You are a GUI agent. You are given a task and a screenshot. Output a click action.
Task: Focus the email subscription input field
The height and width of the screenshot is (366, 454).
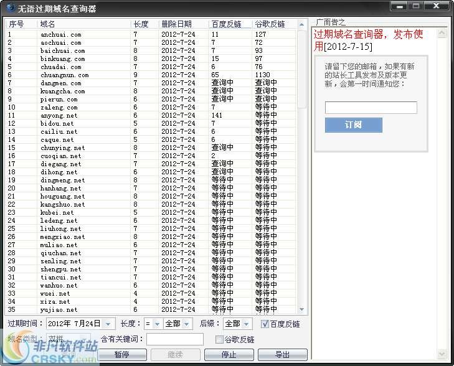[x=371, y=108]
